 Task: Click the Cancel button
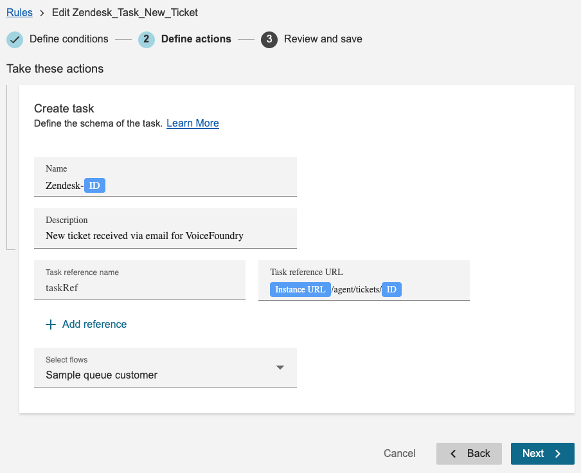(x=400, y=454)
